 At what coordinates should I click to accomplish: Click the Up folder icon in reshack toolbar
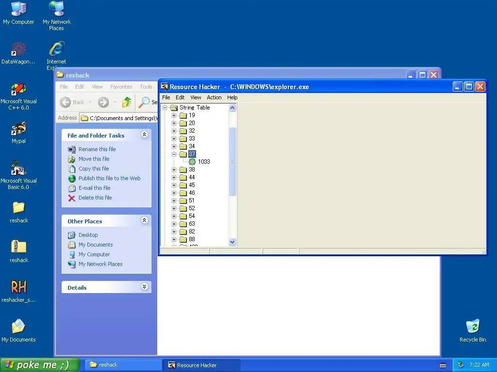click(x=127, y=102)
